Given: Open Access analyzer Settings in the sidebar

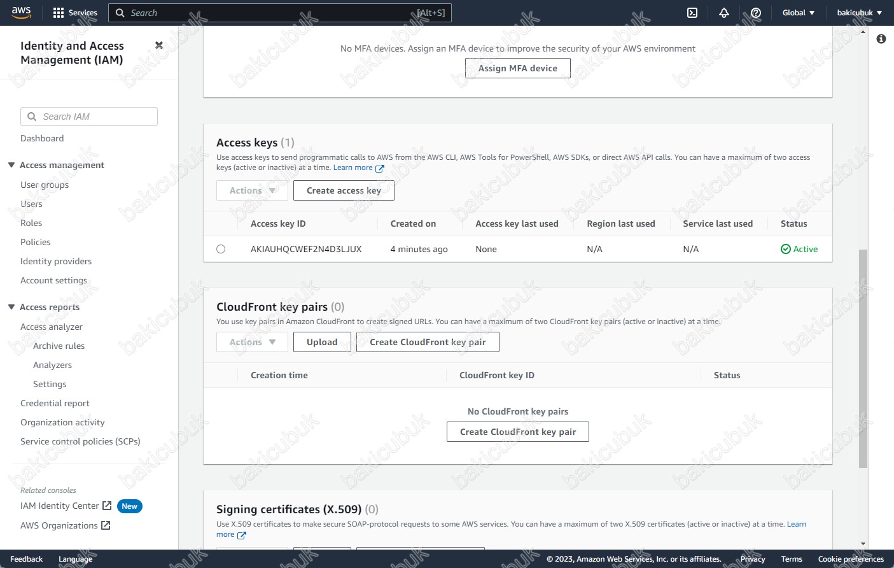Looking at the screenshot, I should (50, 384).
